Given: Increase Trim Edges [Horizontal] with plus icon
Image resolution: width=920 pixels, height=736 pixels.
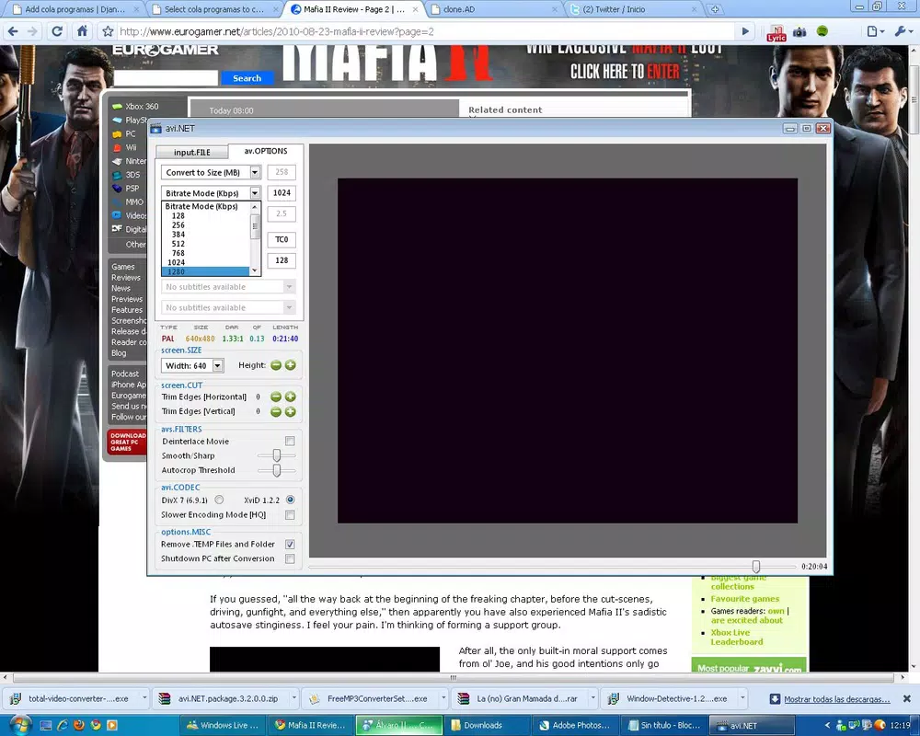Looking at the screenshot, I should [x=291, y=397].
